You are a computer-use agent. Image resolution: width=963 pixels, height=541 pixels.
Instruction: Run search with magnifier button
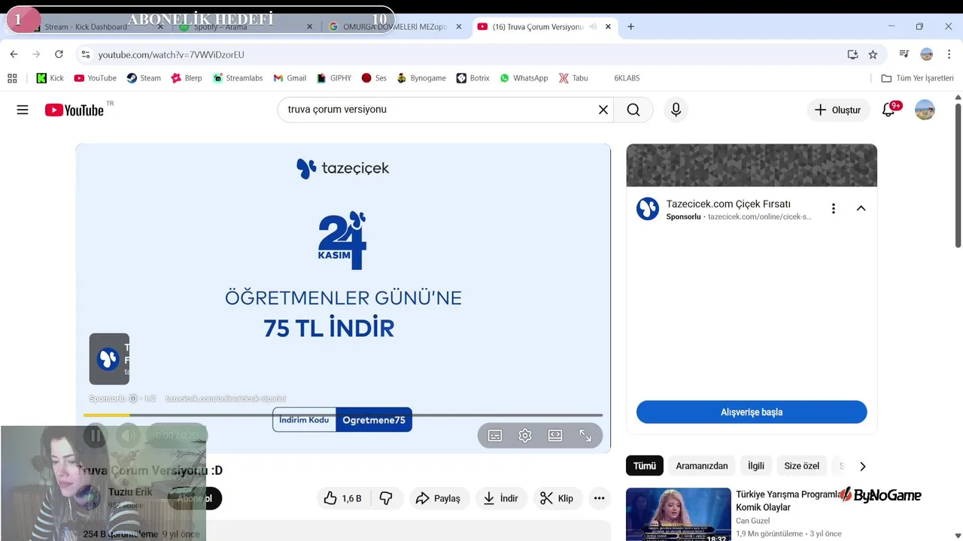(633, 110)
